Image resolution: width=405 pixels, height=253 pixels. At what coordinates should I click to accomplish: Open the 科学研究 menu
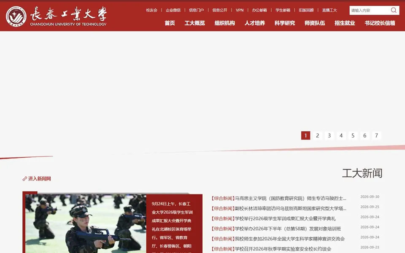click(285, 23)
